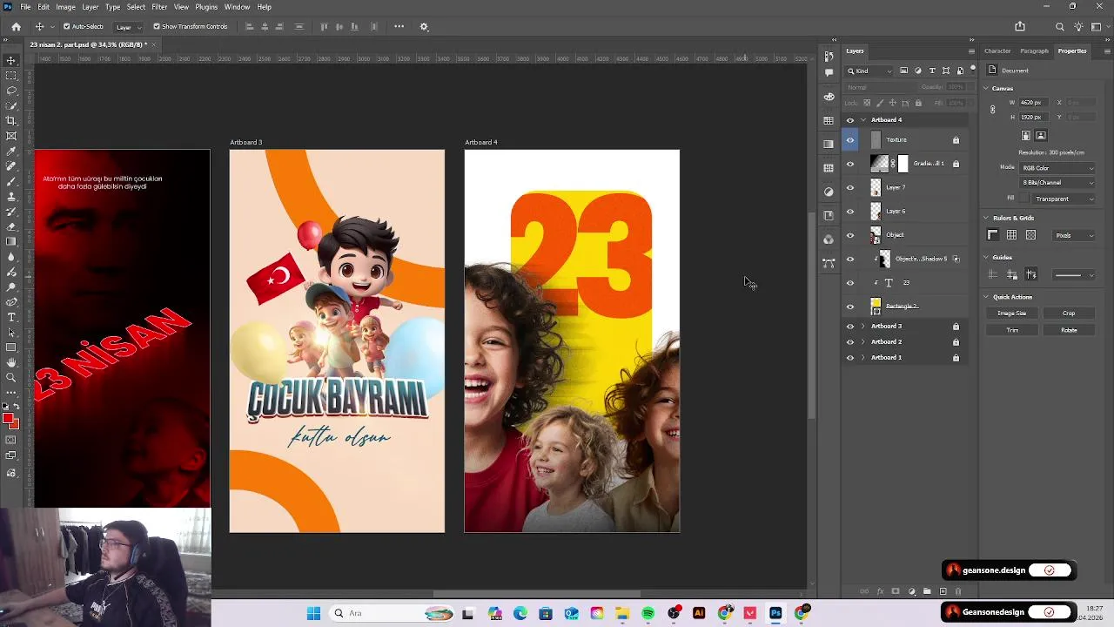Collapse the Artboard 4 group
1114x627 pixels.
(x=863, y=120)
